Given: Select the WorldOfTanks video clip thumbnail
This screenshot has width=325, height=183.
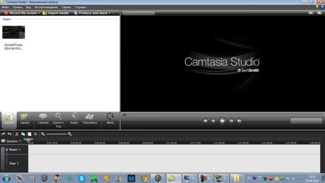Looking at the screenshot, I should (14, 32).
